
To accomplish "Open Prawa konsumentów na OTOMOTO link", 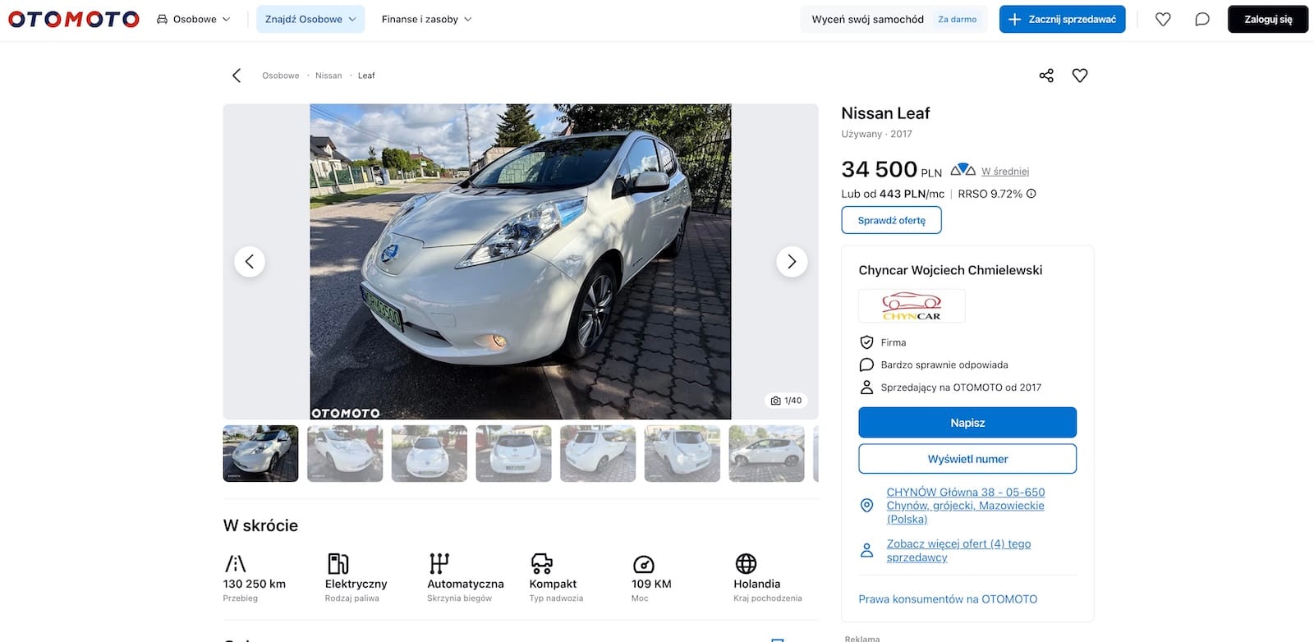I will [x=948, y=599].
